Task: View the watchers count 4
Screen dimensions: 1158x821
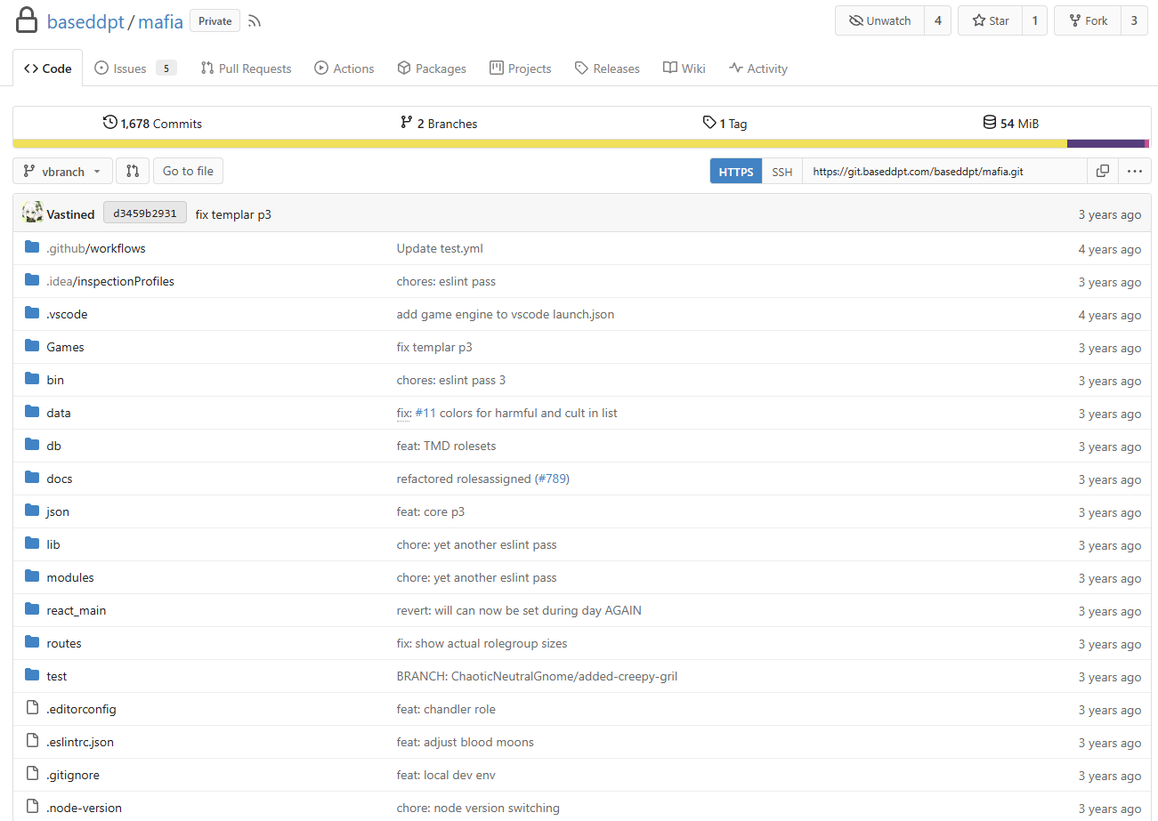Action: click(x=937, y=20)
